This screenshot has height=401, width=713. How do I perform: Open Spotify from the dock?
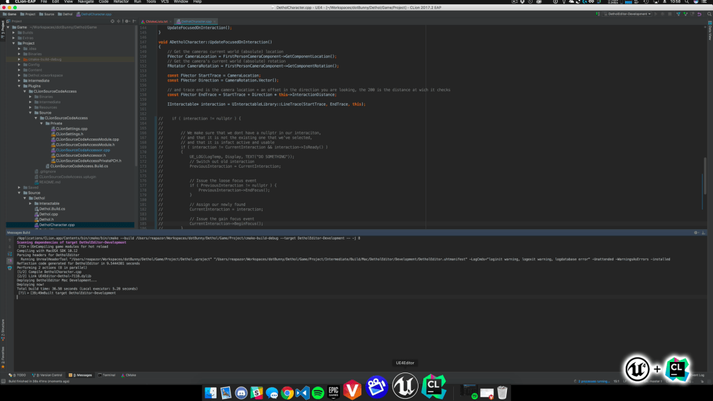point(318,393)
